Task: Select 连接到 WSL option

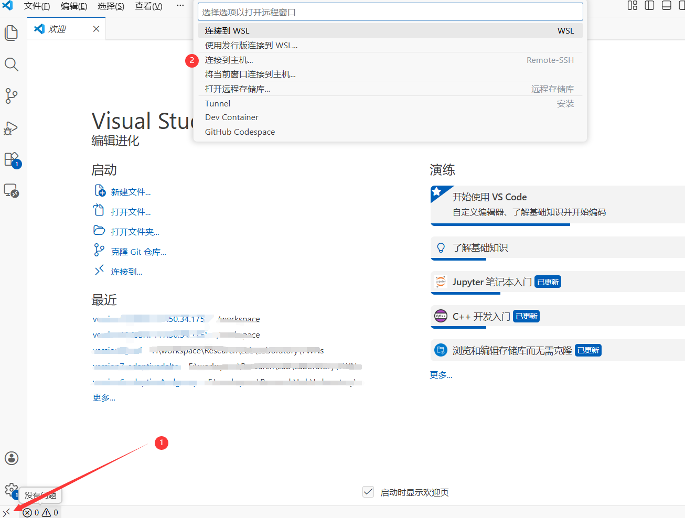Action: (390, 30)
